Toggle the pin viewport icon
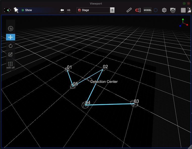The width and height of the screenshot is (192, 149). coord(16,10)
